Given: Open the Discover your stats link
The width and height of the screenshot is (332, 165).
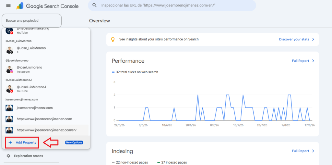Looking at the screenshot, I should coord(294,39).
